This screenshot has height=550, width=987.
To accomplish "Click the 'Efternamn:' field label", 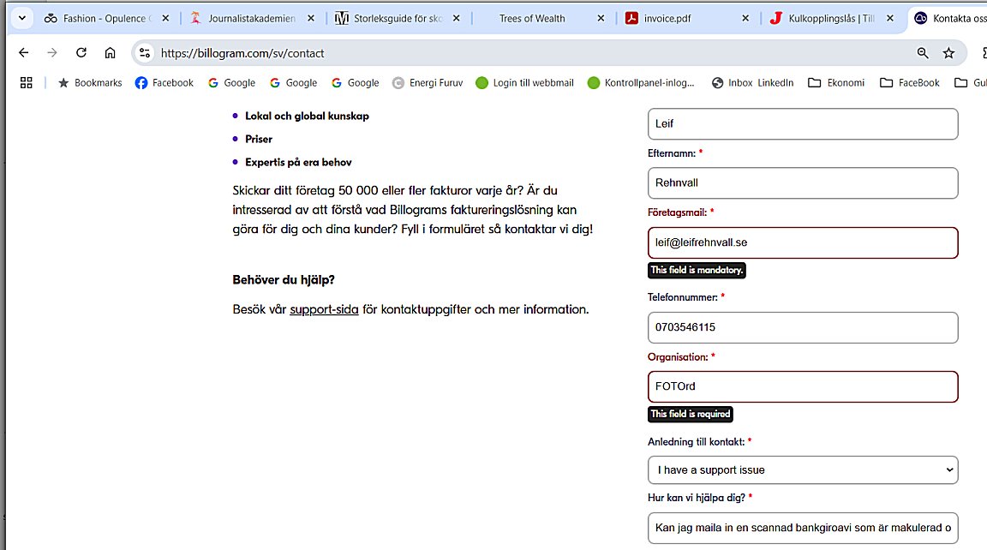I will [x=672, y=153].
